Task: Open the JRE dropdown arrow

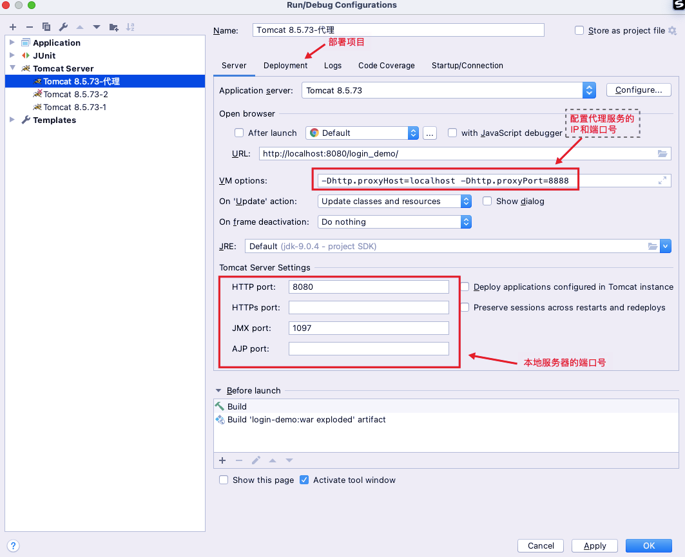Action: [x=665, y=246]
